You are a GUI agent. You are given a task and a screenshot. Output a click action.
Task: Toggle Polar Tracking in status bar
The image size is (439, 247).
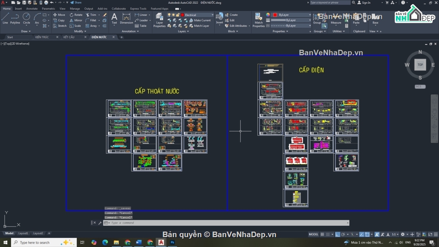point(344,234)
